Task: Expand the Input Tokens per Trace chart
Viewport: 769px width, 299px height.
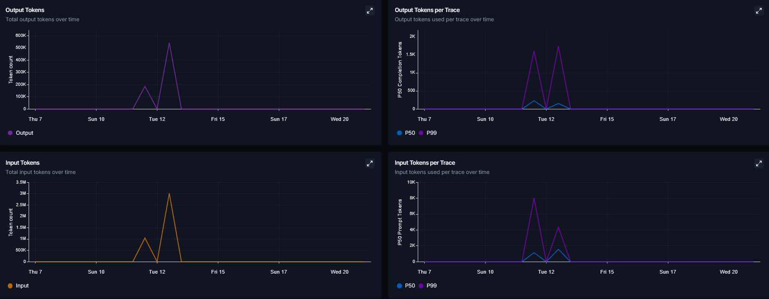Action: [x=759, y=163]
